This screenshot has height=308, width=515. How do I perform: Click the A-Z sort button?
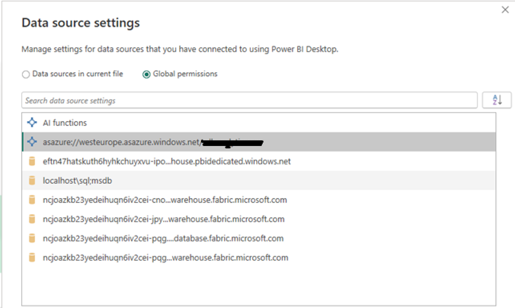pos(497,100)
